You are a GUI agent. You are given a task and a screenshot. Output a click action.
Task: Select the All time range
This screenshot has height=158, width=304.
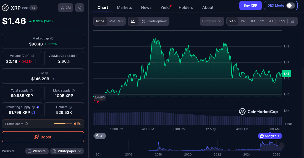pos(271,21)
